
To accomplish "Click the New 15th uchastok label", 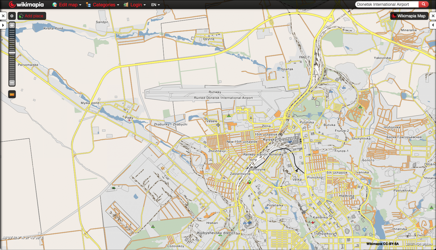I will [242, 142].
